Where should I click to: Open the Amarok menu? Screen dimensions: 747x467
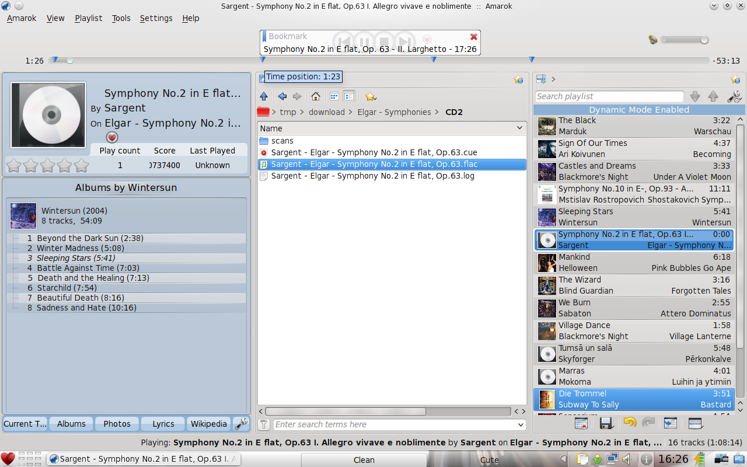tap(22, 18)
